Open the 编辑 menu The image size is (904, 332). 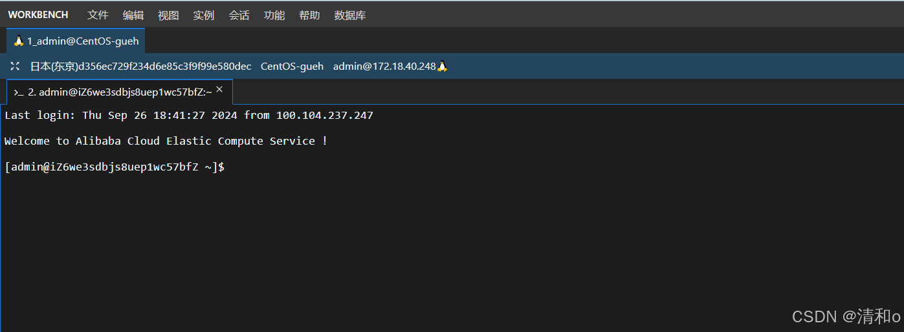click(x=133, y=15)
